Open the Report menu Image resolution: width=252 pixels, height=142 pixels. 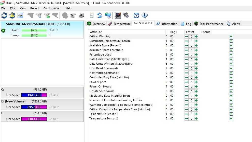point(35,8)
